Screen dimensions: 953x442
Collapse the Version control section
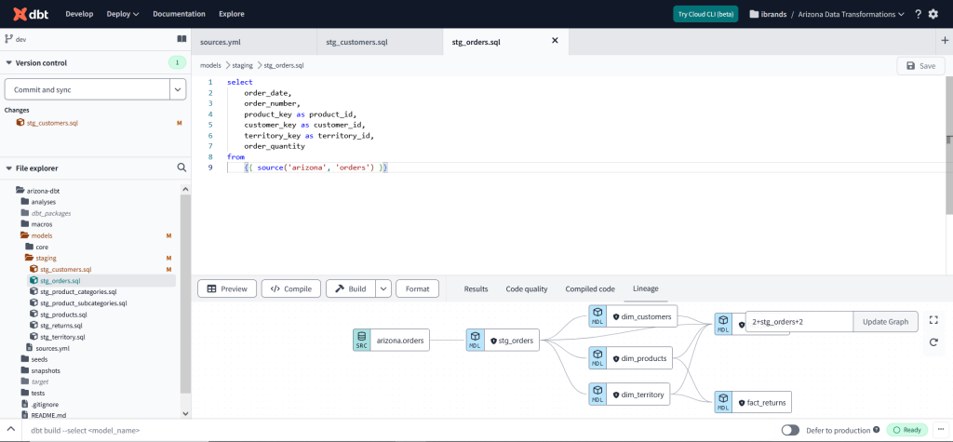[x=9, y=63]
